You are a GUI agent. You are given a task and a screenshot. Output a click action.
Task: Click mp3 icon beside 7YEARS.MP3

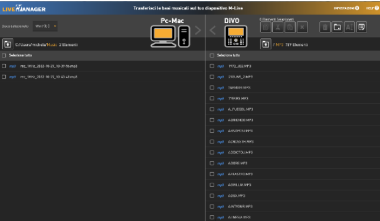point(221,99)
